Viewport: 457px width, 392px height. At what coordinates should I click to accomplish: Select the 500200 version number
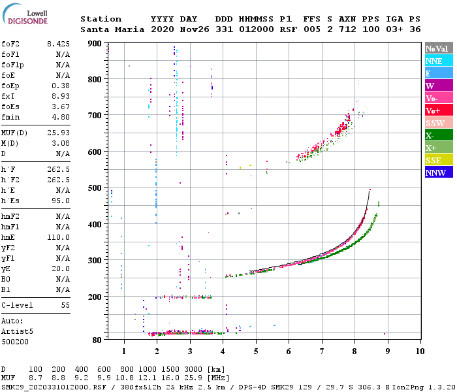(15, 342)
